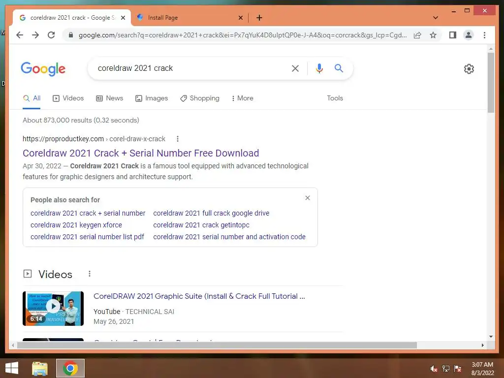Open File Explorer from the taskbar
This screenshot has height=378, width=504.
click(40, 368)
